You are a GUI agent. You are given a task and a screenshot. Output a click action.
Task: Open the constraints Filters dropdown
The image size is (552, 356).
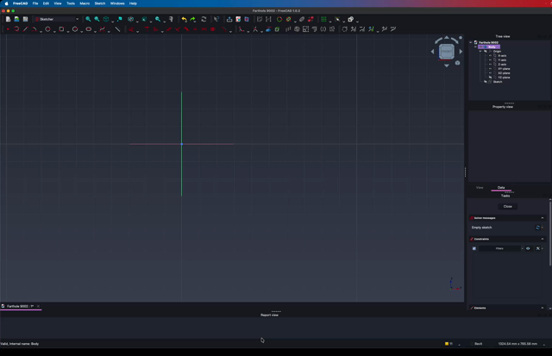(x=500, y=248)
